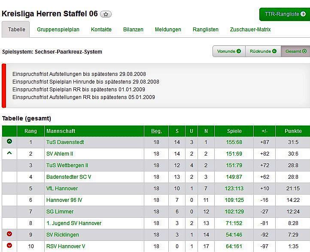
Task: Open the Badenstedter SC V team page
Action: [x=69, y=177]
